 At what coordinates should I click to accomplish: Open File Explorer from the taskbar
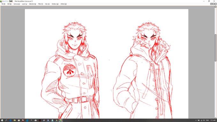coord(15,120)
